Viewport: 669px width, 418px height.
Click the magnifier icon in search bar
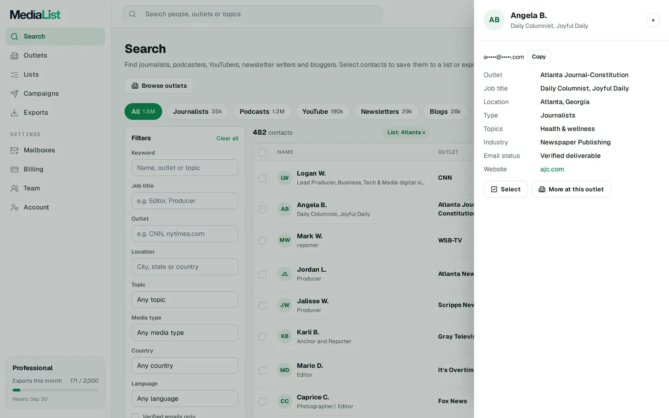tap(132, 14)
